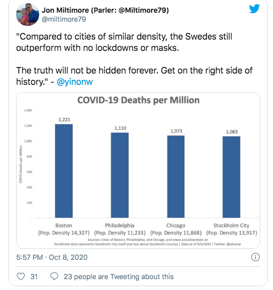Screen dimensions: 273x290
Task: Click the chart title COVID-19 Deaths per Million
Action: coord(138,100)
